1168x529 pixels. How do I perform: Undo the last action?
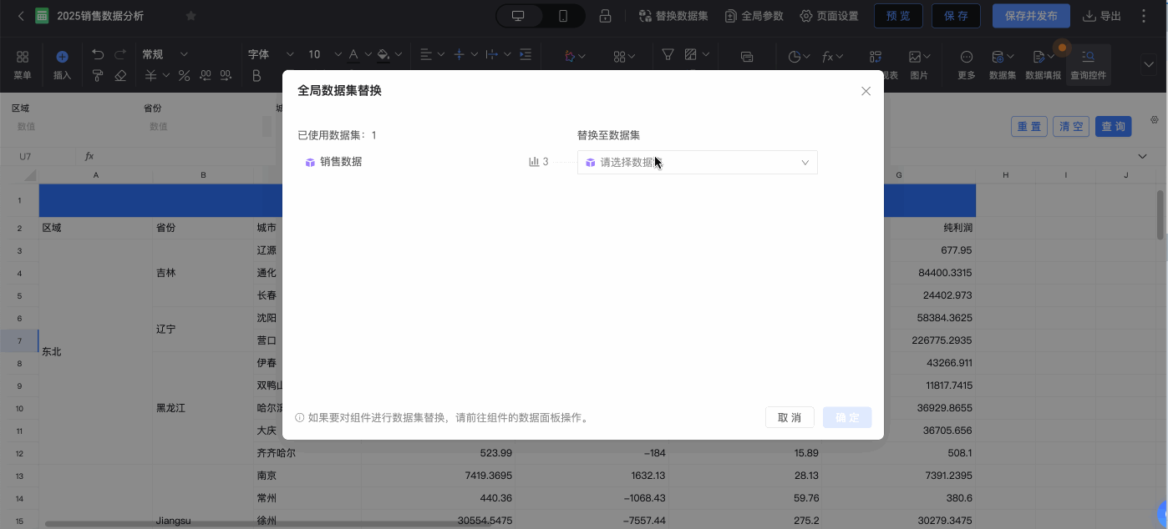[98, 54]
